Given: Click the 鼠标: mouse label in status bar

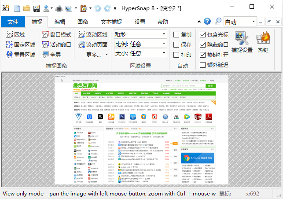Looking at the screenshot, I should (x=225, y=194).
